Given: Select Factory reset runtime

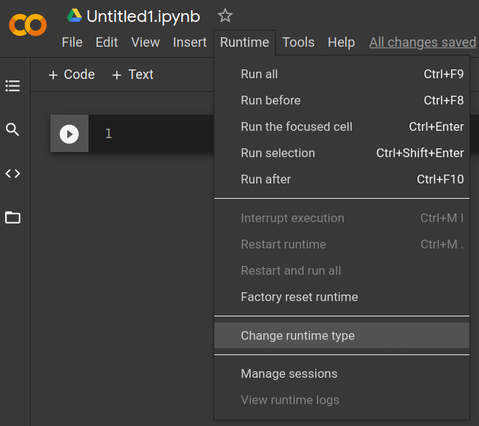Looking at the screenshot, I should click(x=342, y=297).
